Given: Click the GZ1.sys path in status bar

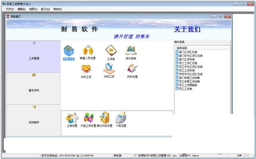Looking at the screenshot, I should (155, 156).
